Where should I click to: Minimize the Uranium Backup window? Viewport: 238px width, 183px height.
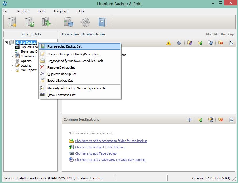(213, 3)
